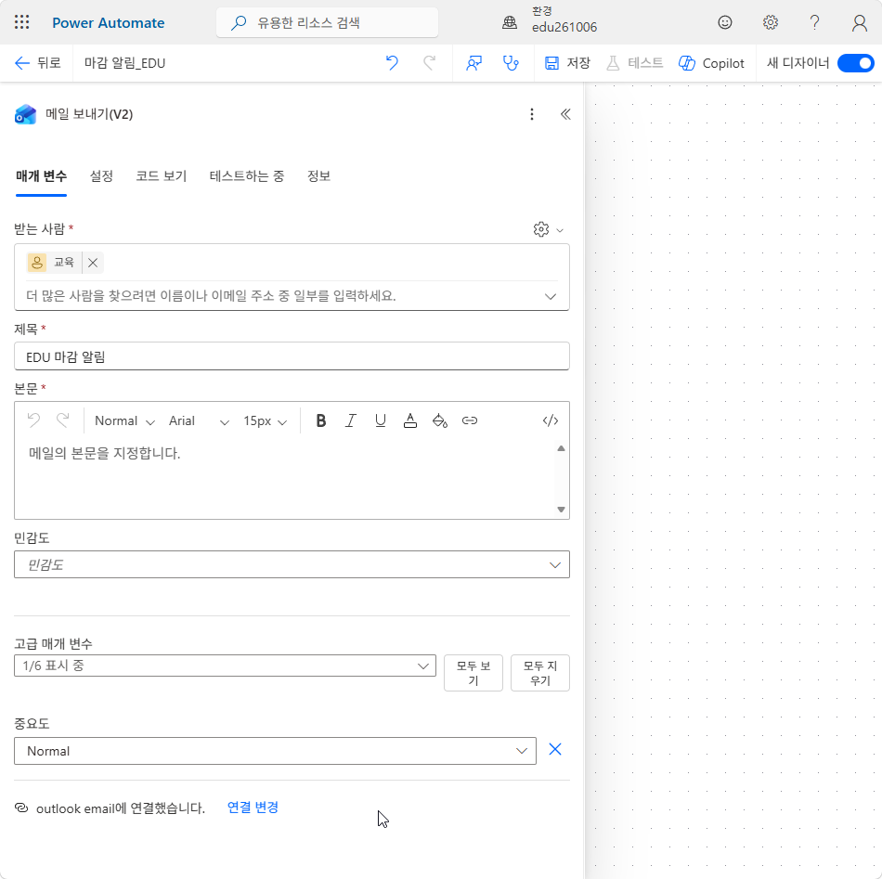Screen dimensions: 882x879
Task: Remove the 교육 recipient
Action: point(93,263)
